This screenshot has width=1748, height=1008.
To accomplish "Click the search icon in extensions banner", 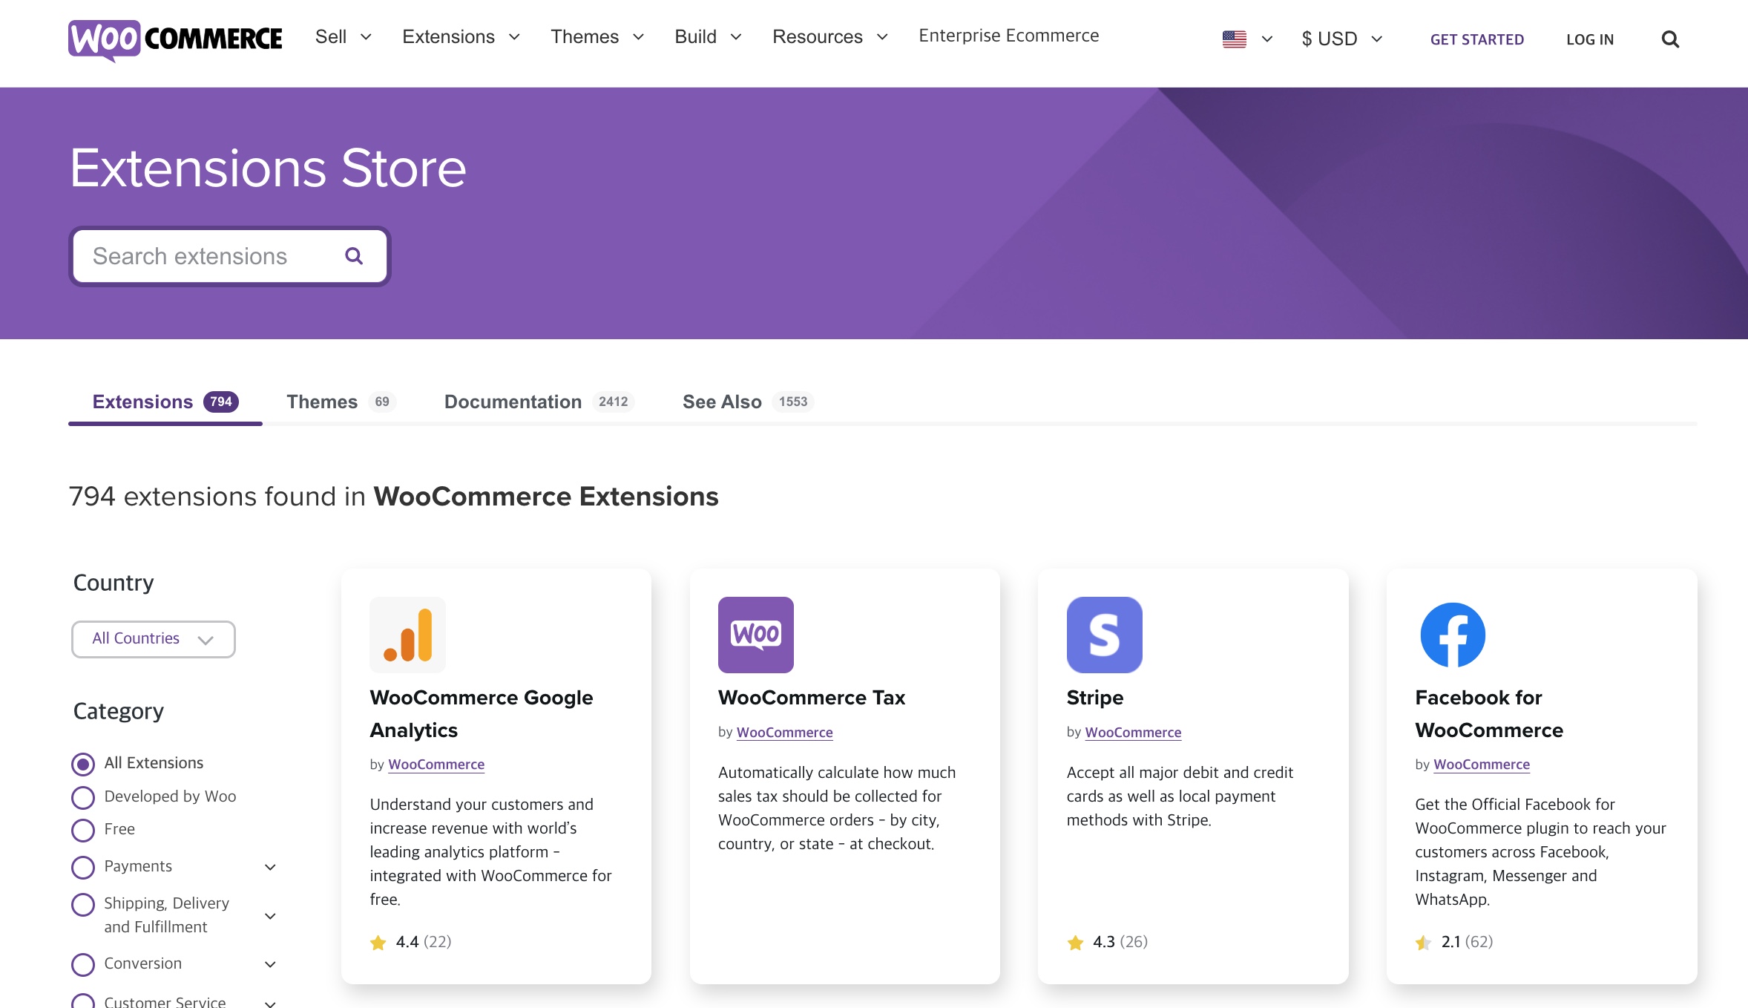I will point(354,256).
